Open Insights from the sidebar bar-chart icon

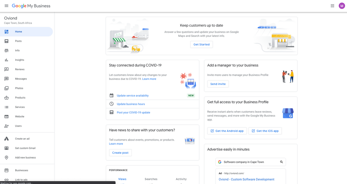pos(6,60)
